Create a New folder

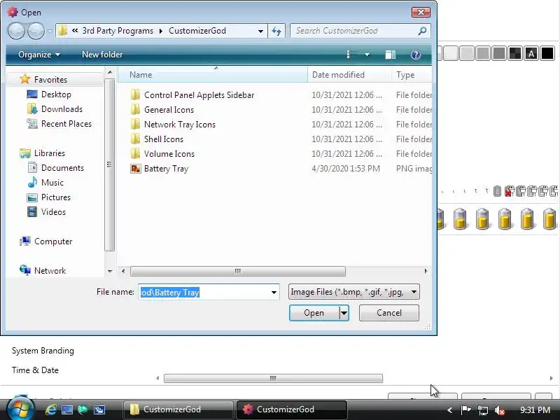point(102,55)
